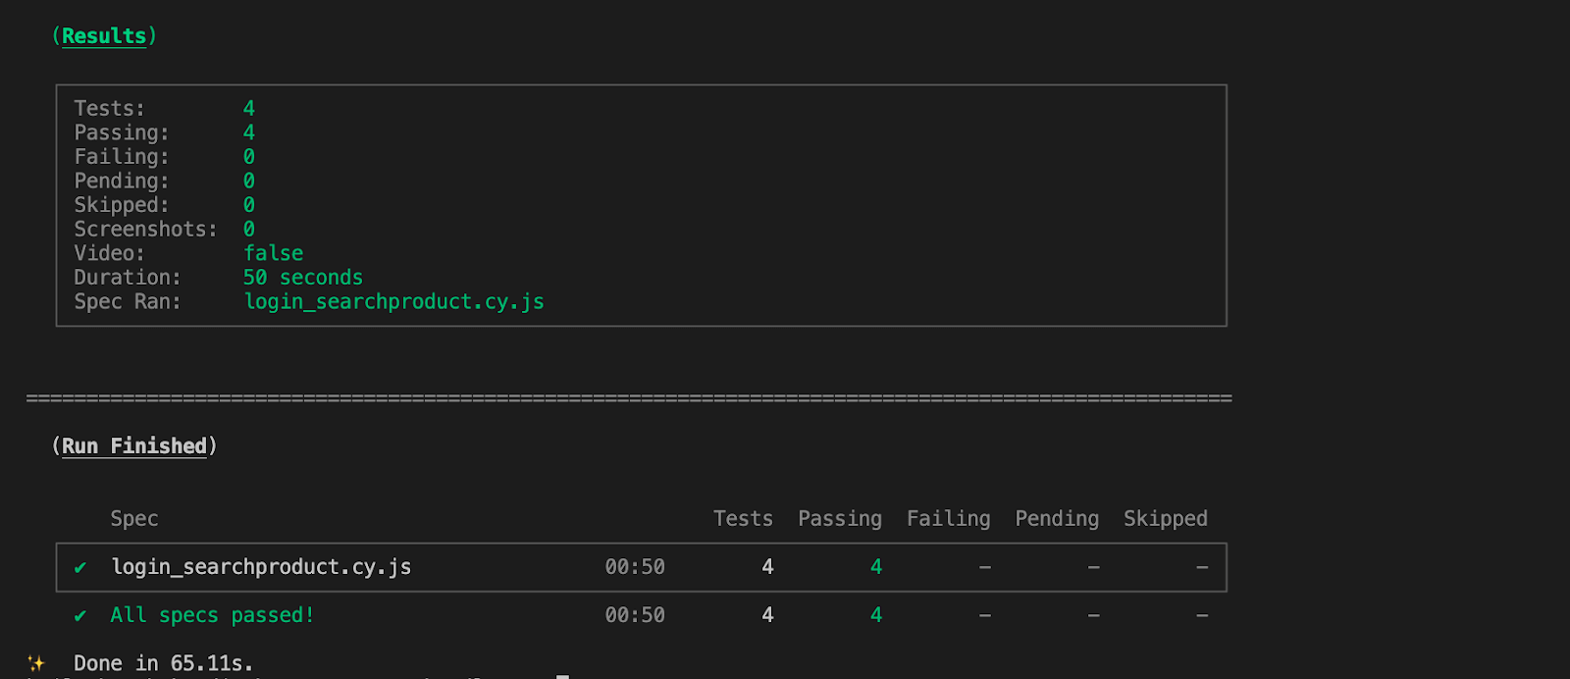
Task: Click the 'Done in 65.11s.' message
Action: tap(164, 663)
